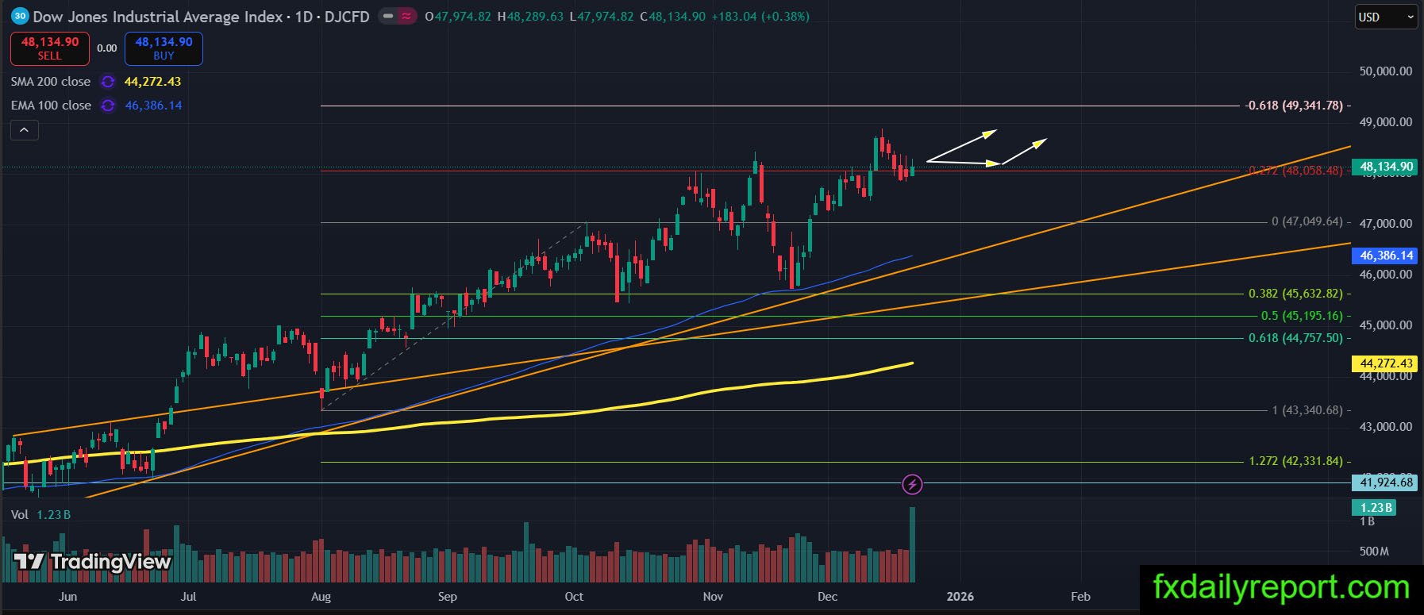The height and width of the screenshot is (615, 1424).
Task: Click the pink wavy data status indicator
Action: (406, 16)
